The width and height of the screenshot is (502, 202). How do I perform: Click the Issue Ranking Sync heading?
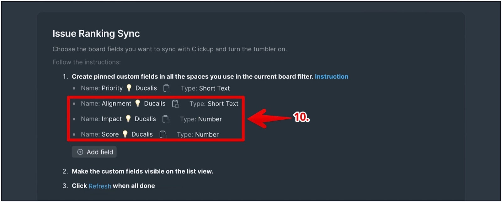pos(96,34)
